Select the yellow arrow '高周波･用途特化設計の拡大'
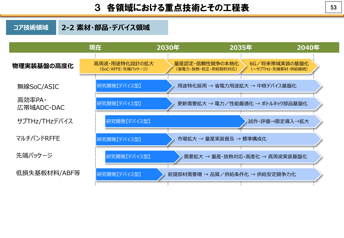Viewport: 344px width, 238px height. 126,66
